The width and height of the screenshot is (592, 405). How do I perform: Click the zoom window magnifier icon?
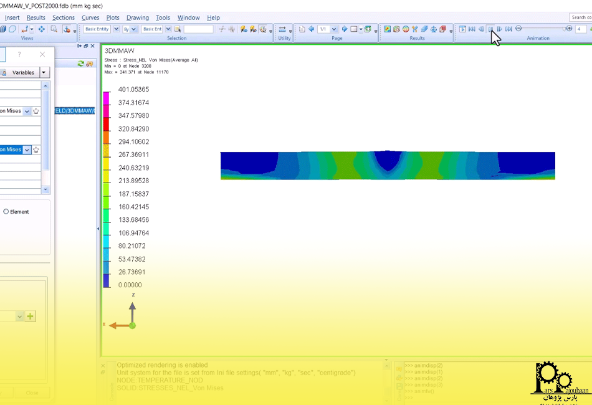point(54,29)
